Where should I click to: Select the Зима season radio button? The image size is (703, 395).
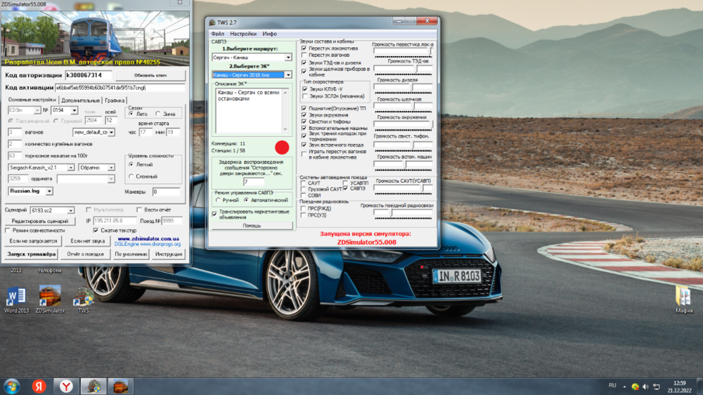tap(158, 113)
